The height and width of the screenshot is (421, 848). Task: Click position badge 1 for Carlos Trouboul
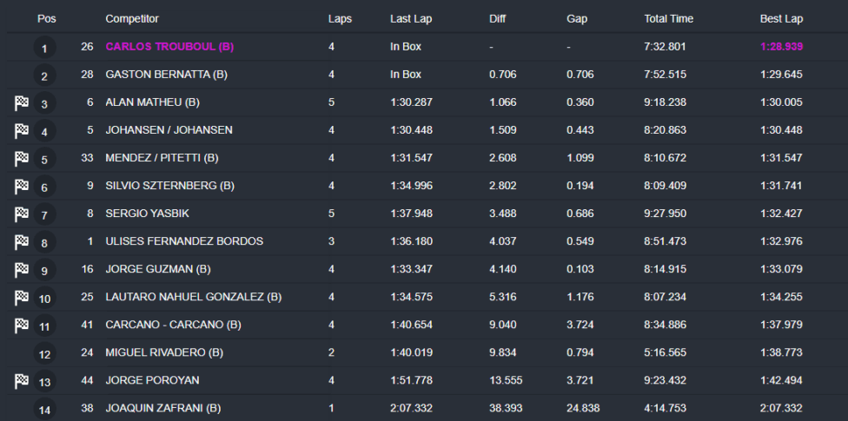45,49
